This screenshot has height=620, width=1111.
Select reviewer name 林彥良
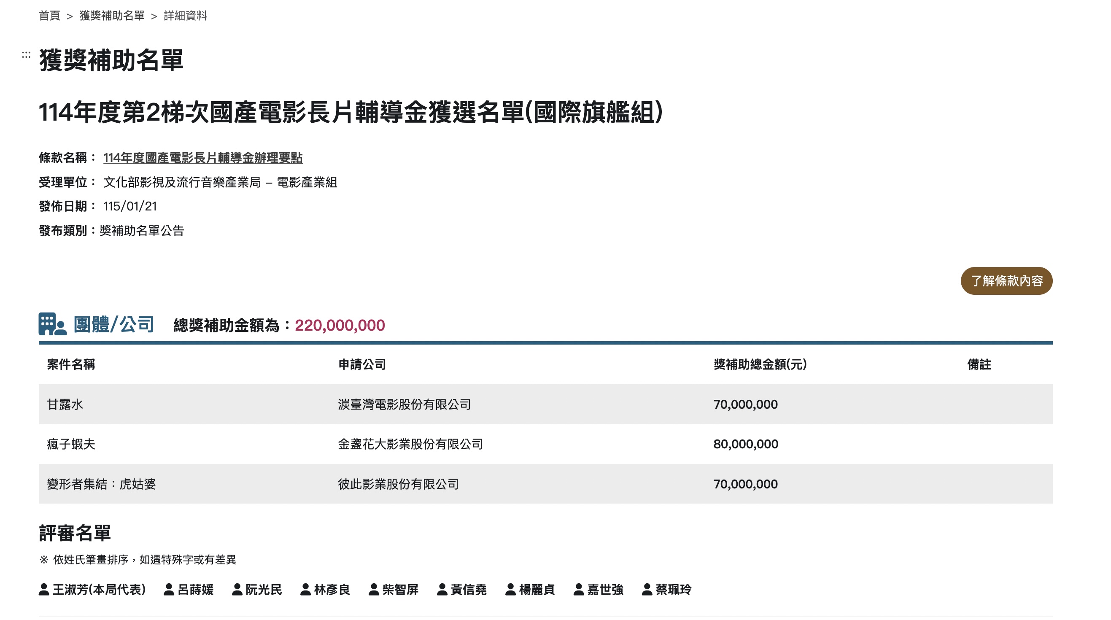tap(332, 589)
